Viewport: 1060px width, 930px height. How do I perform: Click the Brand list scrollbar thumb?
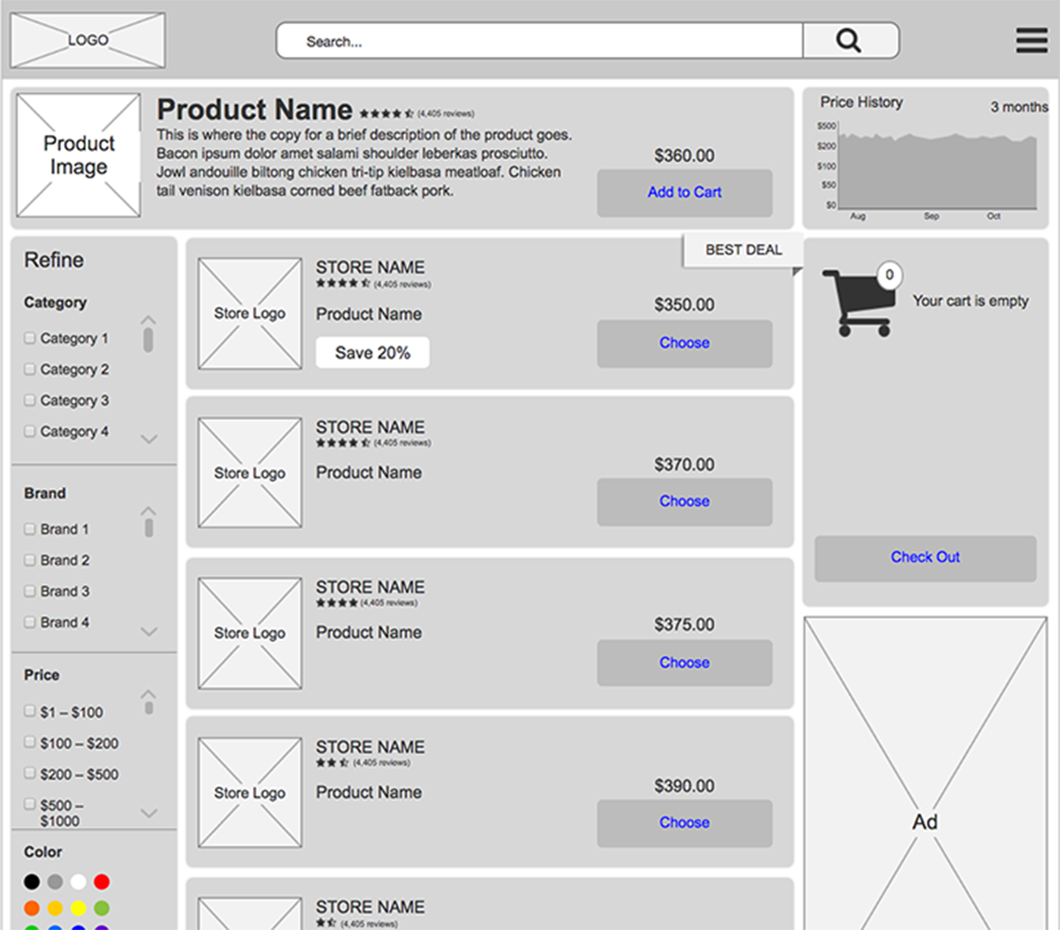(149, 528)
